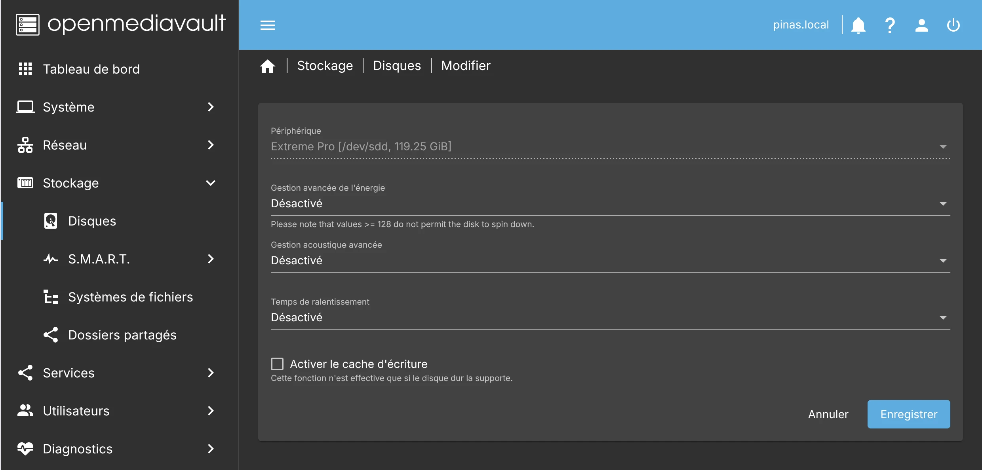Toggle the hamburger navigation menu
The image size is (982, 470).
coord(268,25)
